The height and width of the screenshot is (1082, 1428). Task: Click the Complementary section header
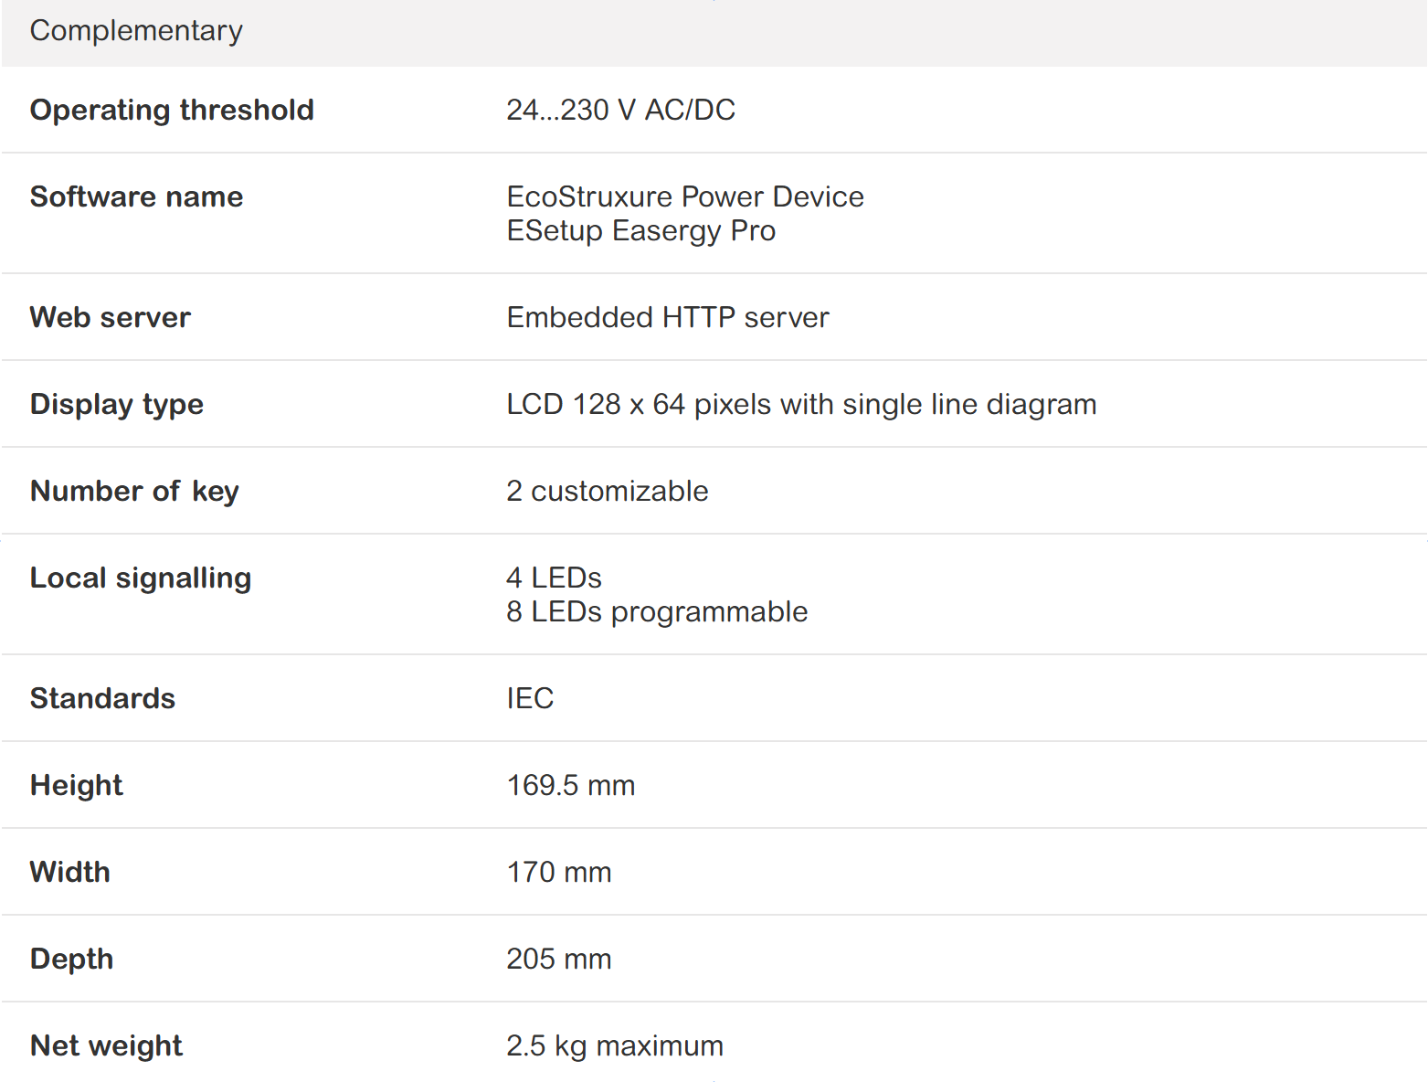click(x=136, y=31)
